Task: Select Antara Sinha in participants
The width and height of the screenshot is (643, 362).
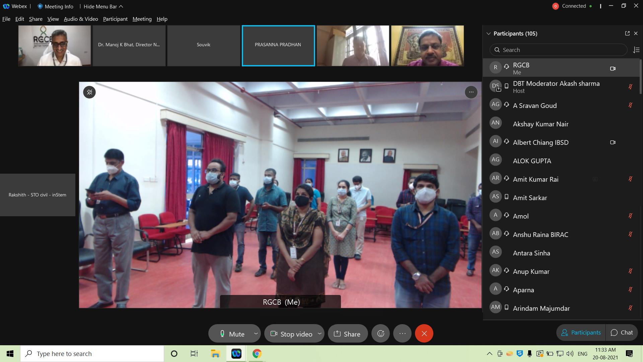Action: [x=561, y=253]
